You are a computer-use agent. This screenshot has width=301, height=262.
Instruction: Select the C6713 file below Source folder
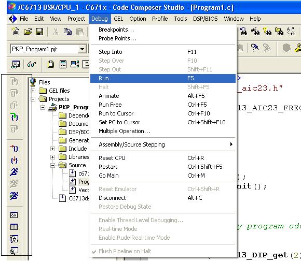coord(79,198)
